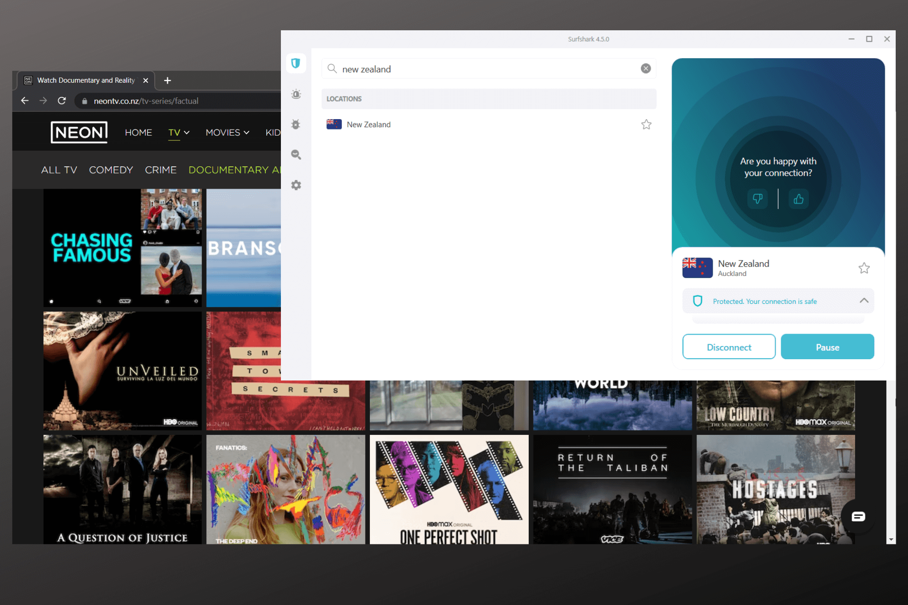
Task: Open the Surfshark VPN shield tab
Action: pyautogui.click(x=296, y=63)
